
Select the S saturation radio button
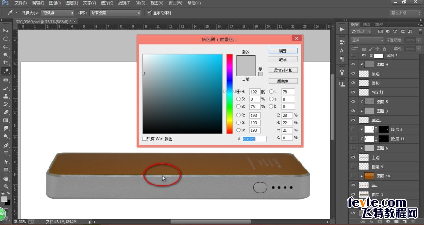pos(238,99)
